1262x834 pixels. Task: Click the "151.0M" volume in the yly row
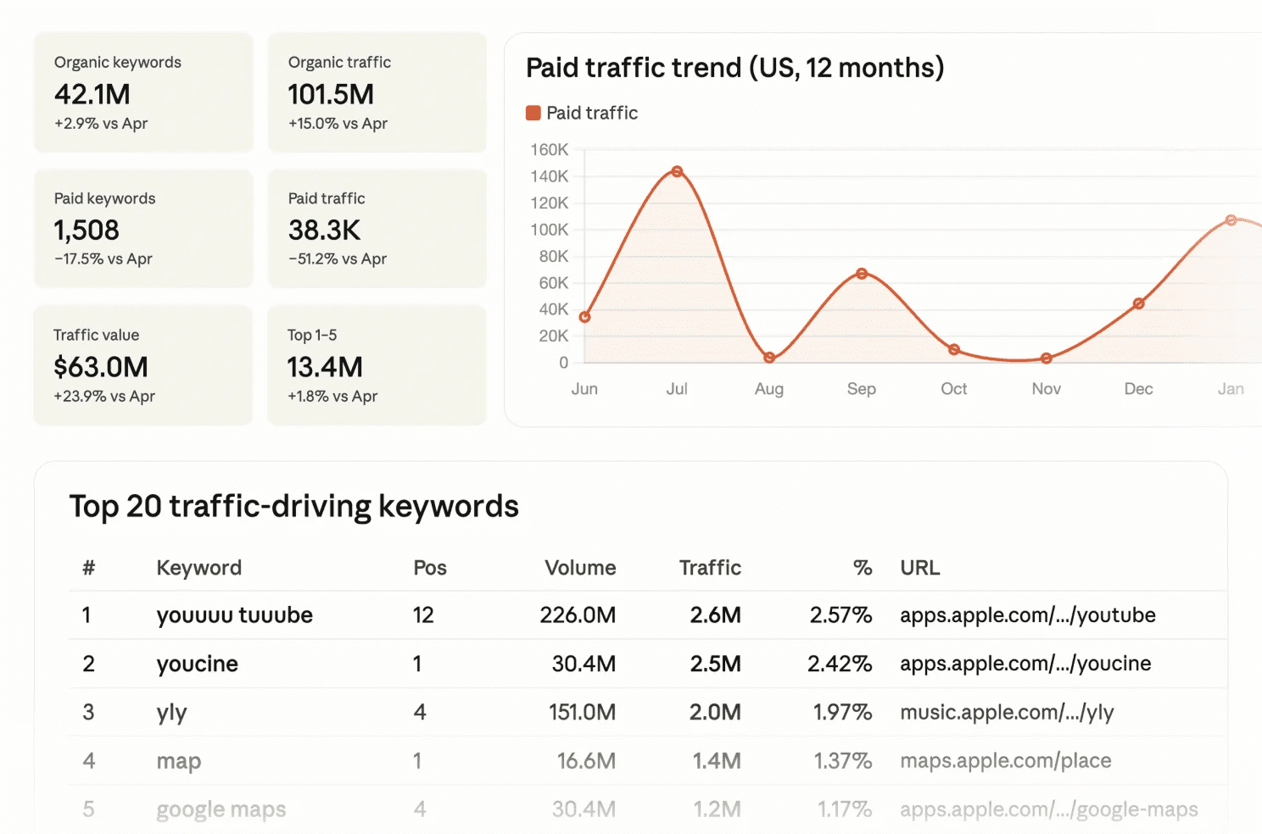(x=582, y=713)
